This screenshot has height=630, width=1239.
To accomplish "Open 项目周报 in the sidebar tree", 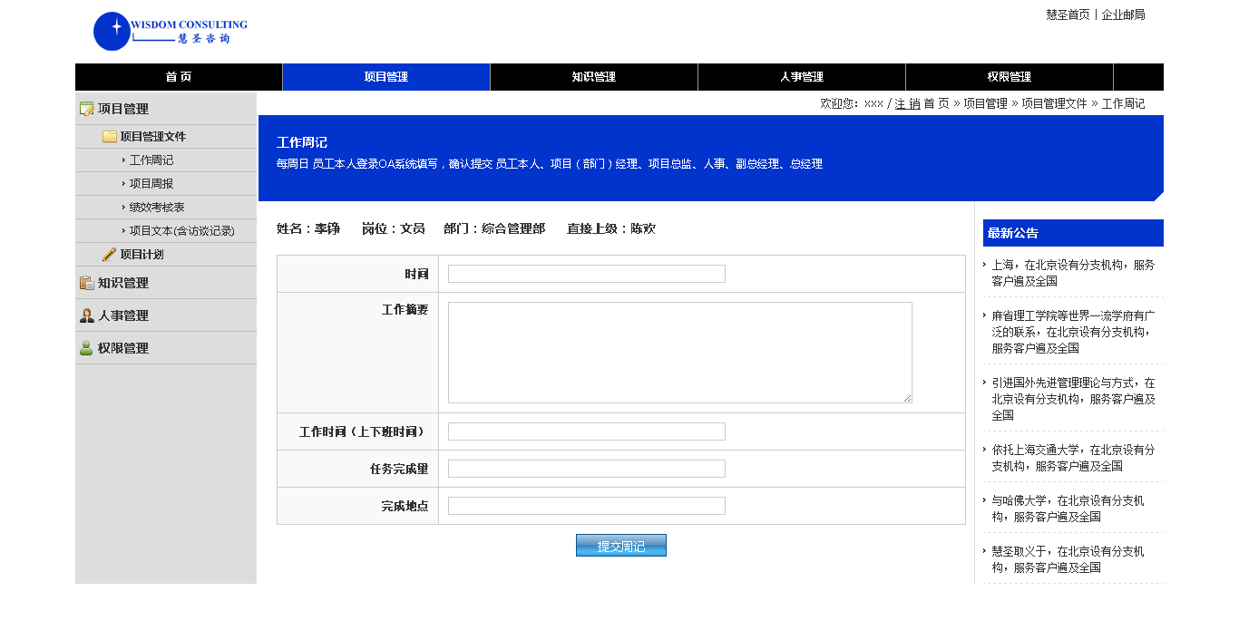I will coord(151,184).
